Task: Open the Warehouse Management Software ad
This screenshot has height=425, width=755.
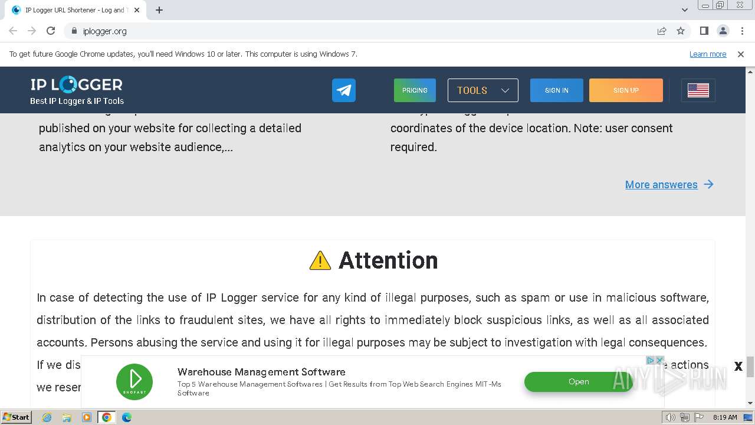Action: [261, 372]
